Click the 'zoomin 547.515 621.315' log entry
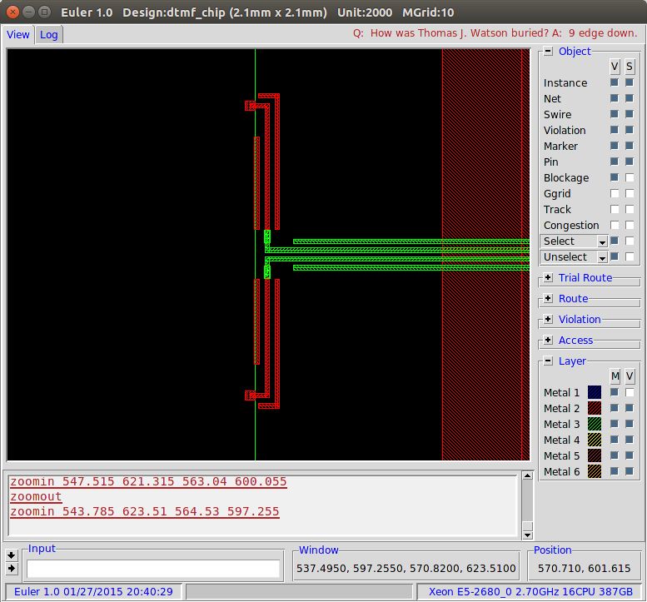 click(148, 481)
